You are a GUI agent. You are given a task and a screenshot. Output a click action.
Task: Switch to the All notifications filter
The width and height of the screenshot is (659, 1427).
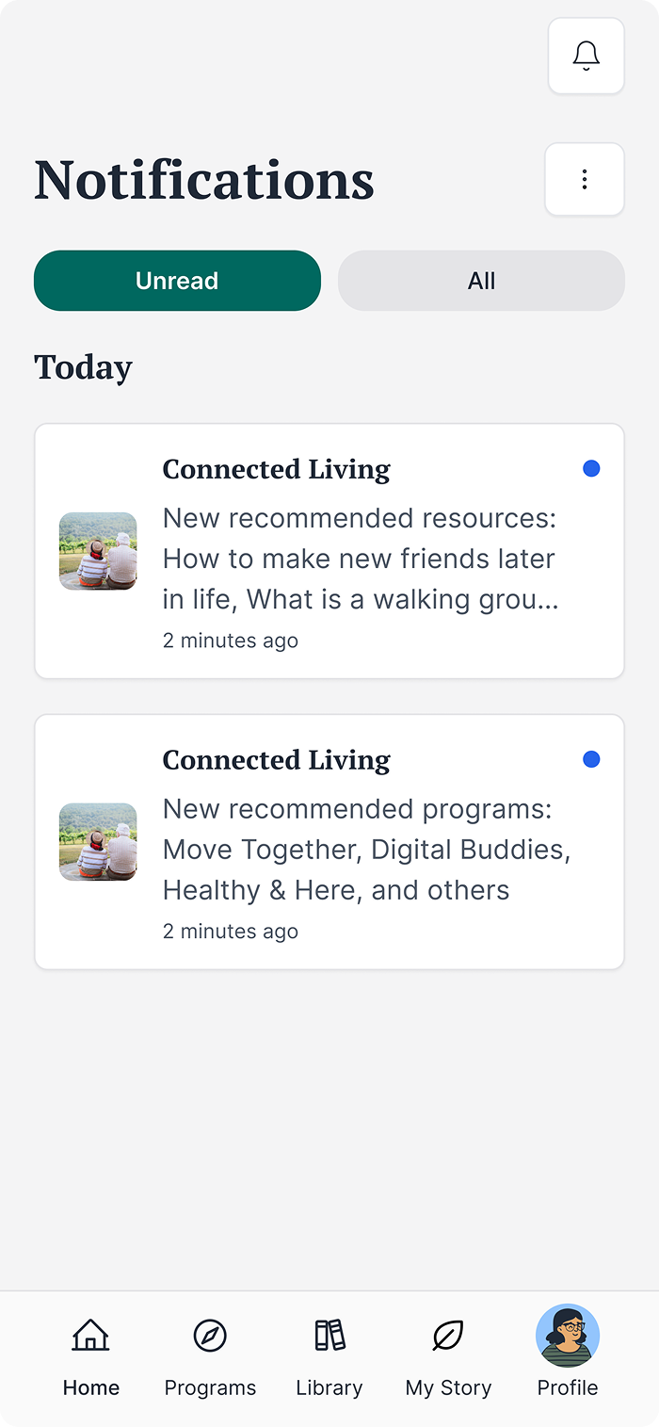481,280
